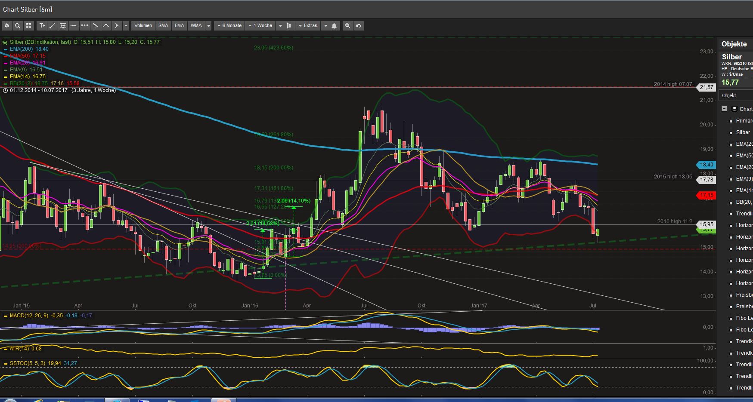This screenshot has width=753, height=402.
Task: Select the price range segment tool
Action: click(x=85, y=26)
